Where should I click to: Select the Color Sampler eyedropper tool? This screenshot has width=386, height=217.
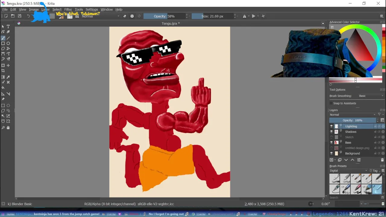tap(8, 77)
